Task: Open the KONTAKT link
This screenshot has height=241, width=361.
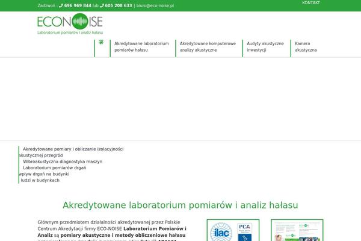Action: pyautogui.click(x=311, y=3)
